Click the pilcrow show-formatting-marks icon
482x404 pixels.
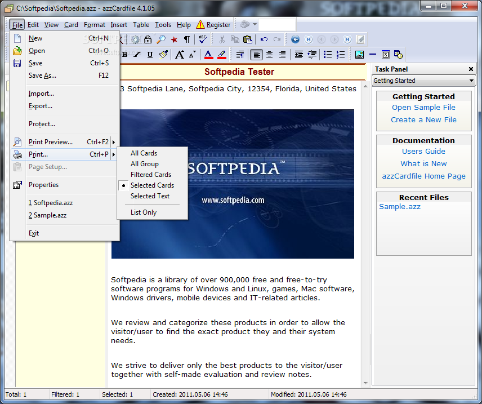(187, 39)
